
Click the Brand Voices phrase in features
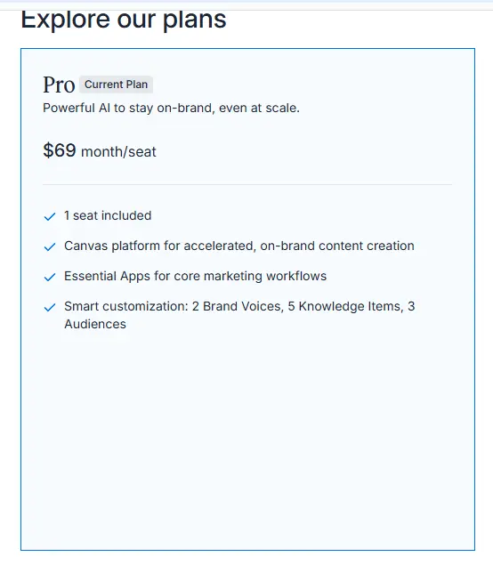241,306
